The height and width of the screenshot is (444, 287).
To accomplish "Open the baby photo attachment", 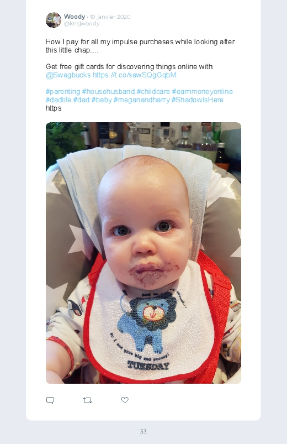I will 143,253.
